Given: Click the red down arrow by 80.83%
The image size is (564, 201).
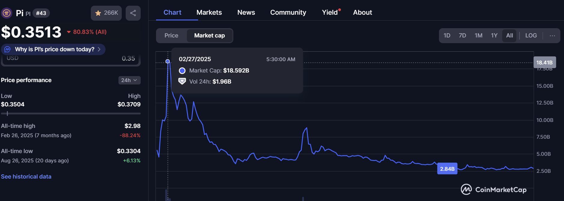Looking at the screenshot, I should [x=69, y=32].
